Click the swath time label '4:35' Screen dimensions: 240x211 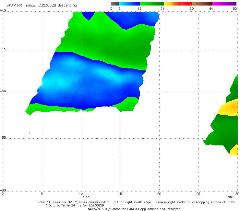click(86, 197)
